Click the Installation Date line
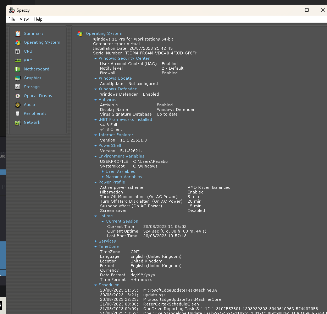Viewport: 327px width, 314px height. click(x=133, y=48)
